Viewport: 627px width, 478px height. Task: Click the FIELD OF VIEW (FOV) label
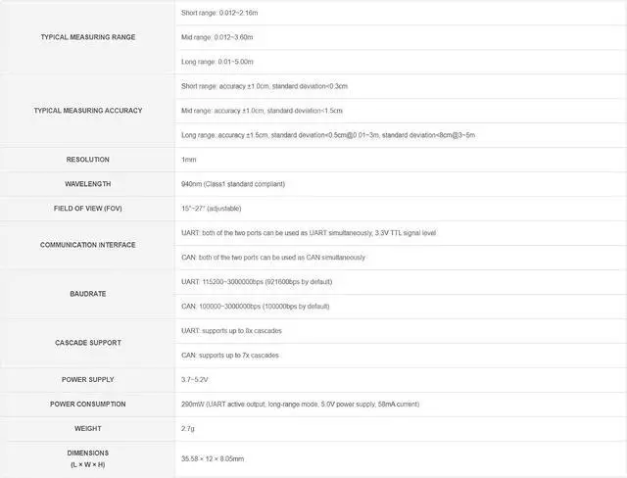coord(88,208)
